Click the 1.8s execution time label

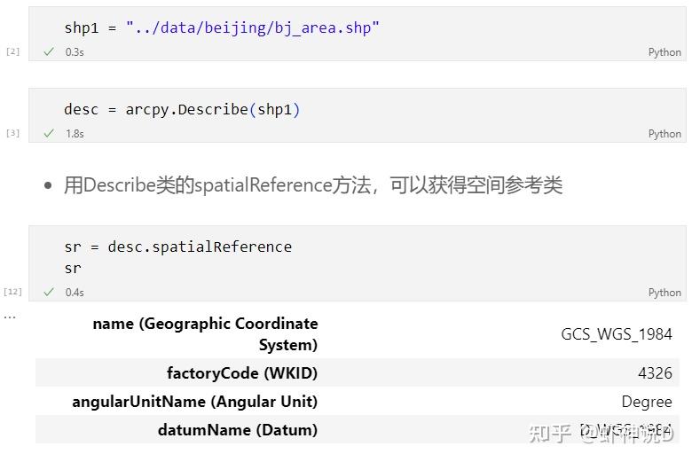74,134
